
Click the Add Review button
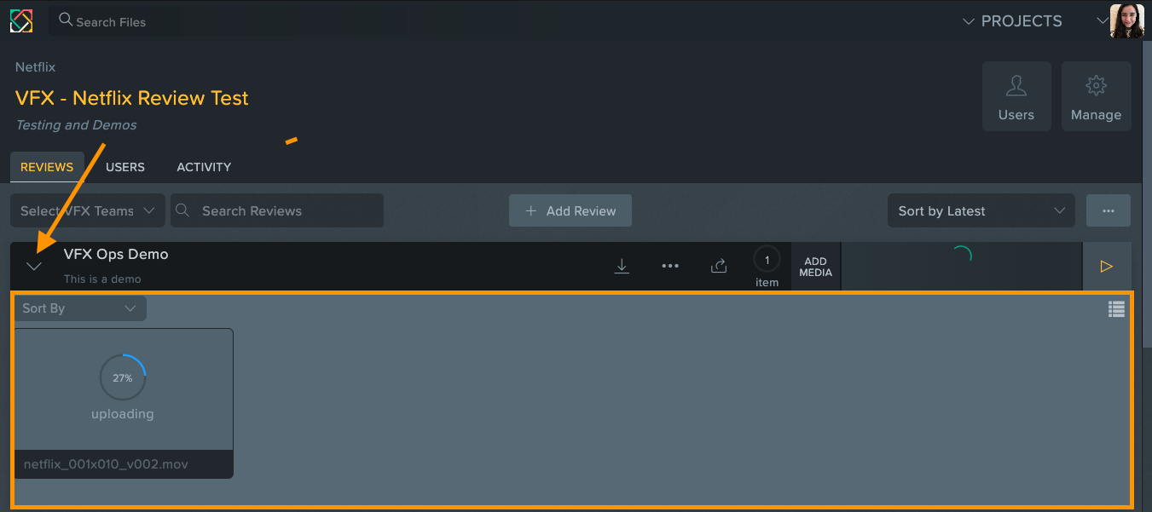[x=570, y=210]
